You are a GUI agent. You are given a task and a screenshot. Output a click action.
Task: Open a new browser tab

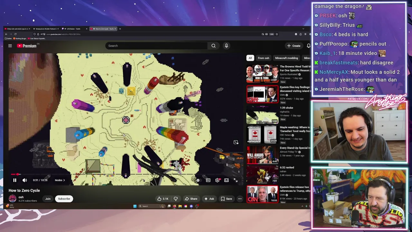tap(120, 29)
